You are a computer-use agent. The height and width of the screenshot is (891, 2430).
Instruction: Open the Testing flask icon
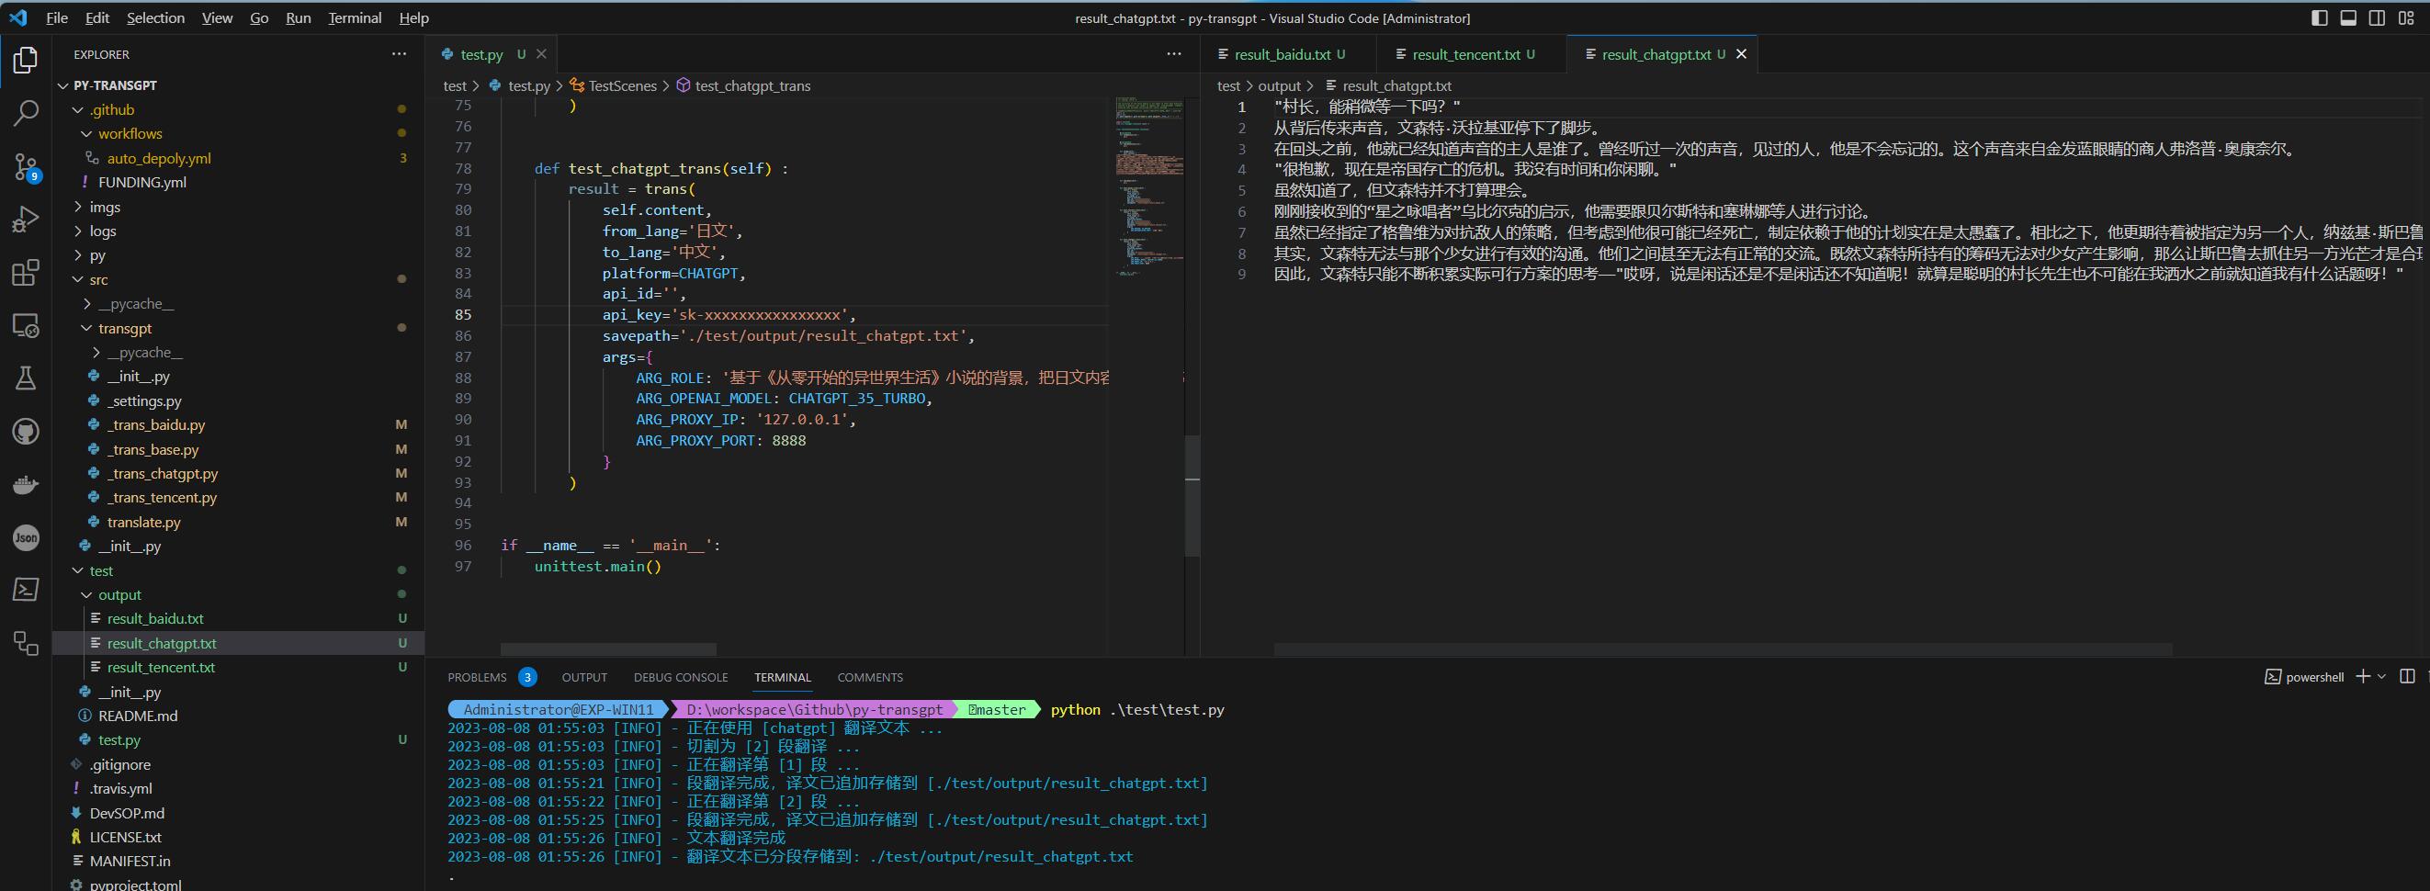coord(26,378)
